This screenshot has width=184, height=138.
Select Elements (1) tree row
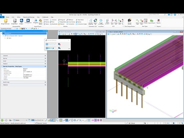pos(24,33)
